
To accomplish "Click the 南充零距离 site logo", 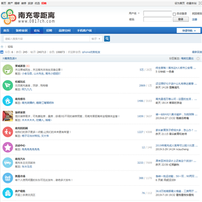I will [28, 17].
